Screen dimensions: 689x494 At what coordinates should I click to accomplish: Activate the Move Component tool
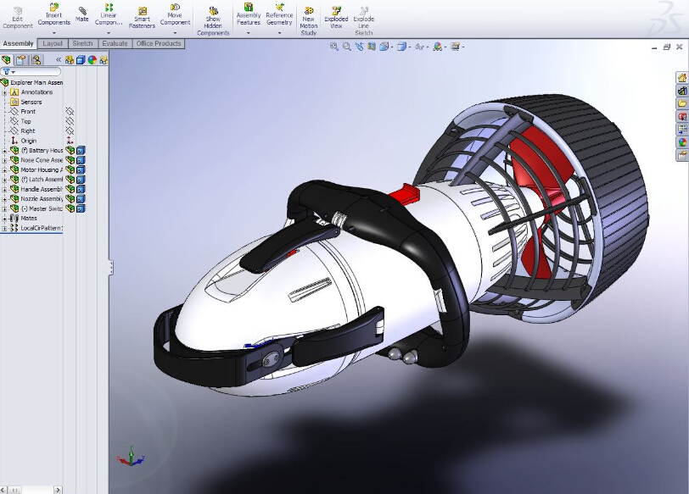(x=175, y=14)
